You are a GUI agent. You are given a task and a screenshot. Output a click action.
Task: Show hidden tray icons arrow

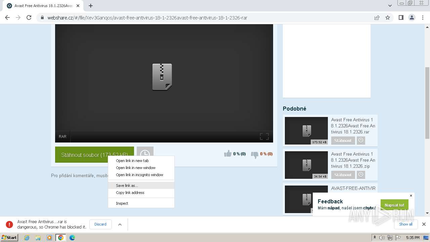coord(375,238)
